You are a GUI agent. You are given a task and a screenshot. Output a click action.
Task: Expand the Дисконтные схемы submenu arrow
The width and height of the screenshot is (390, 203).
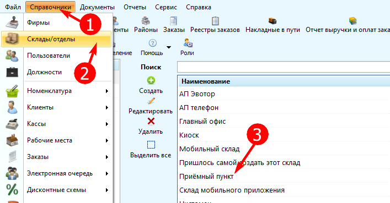(x=107, y=190)
